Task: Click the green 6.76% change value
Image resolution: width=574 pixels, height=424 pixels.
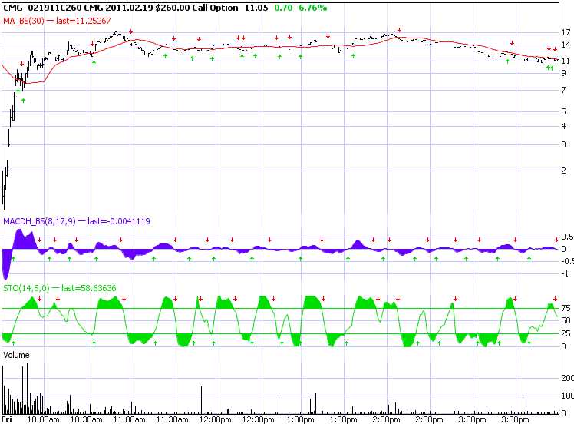Action: 312,7
